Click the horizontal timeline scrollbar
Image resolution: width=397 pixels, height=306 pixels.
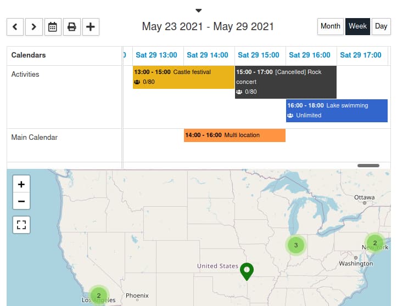[x=368, y=166]
